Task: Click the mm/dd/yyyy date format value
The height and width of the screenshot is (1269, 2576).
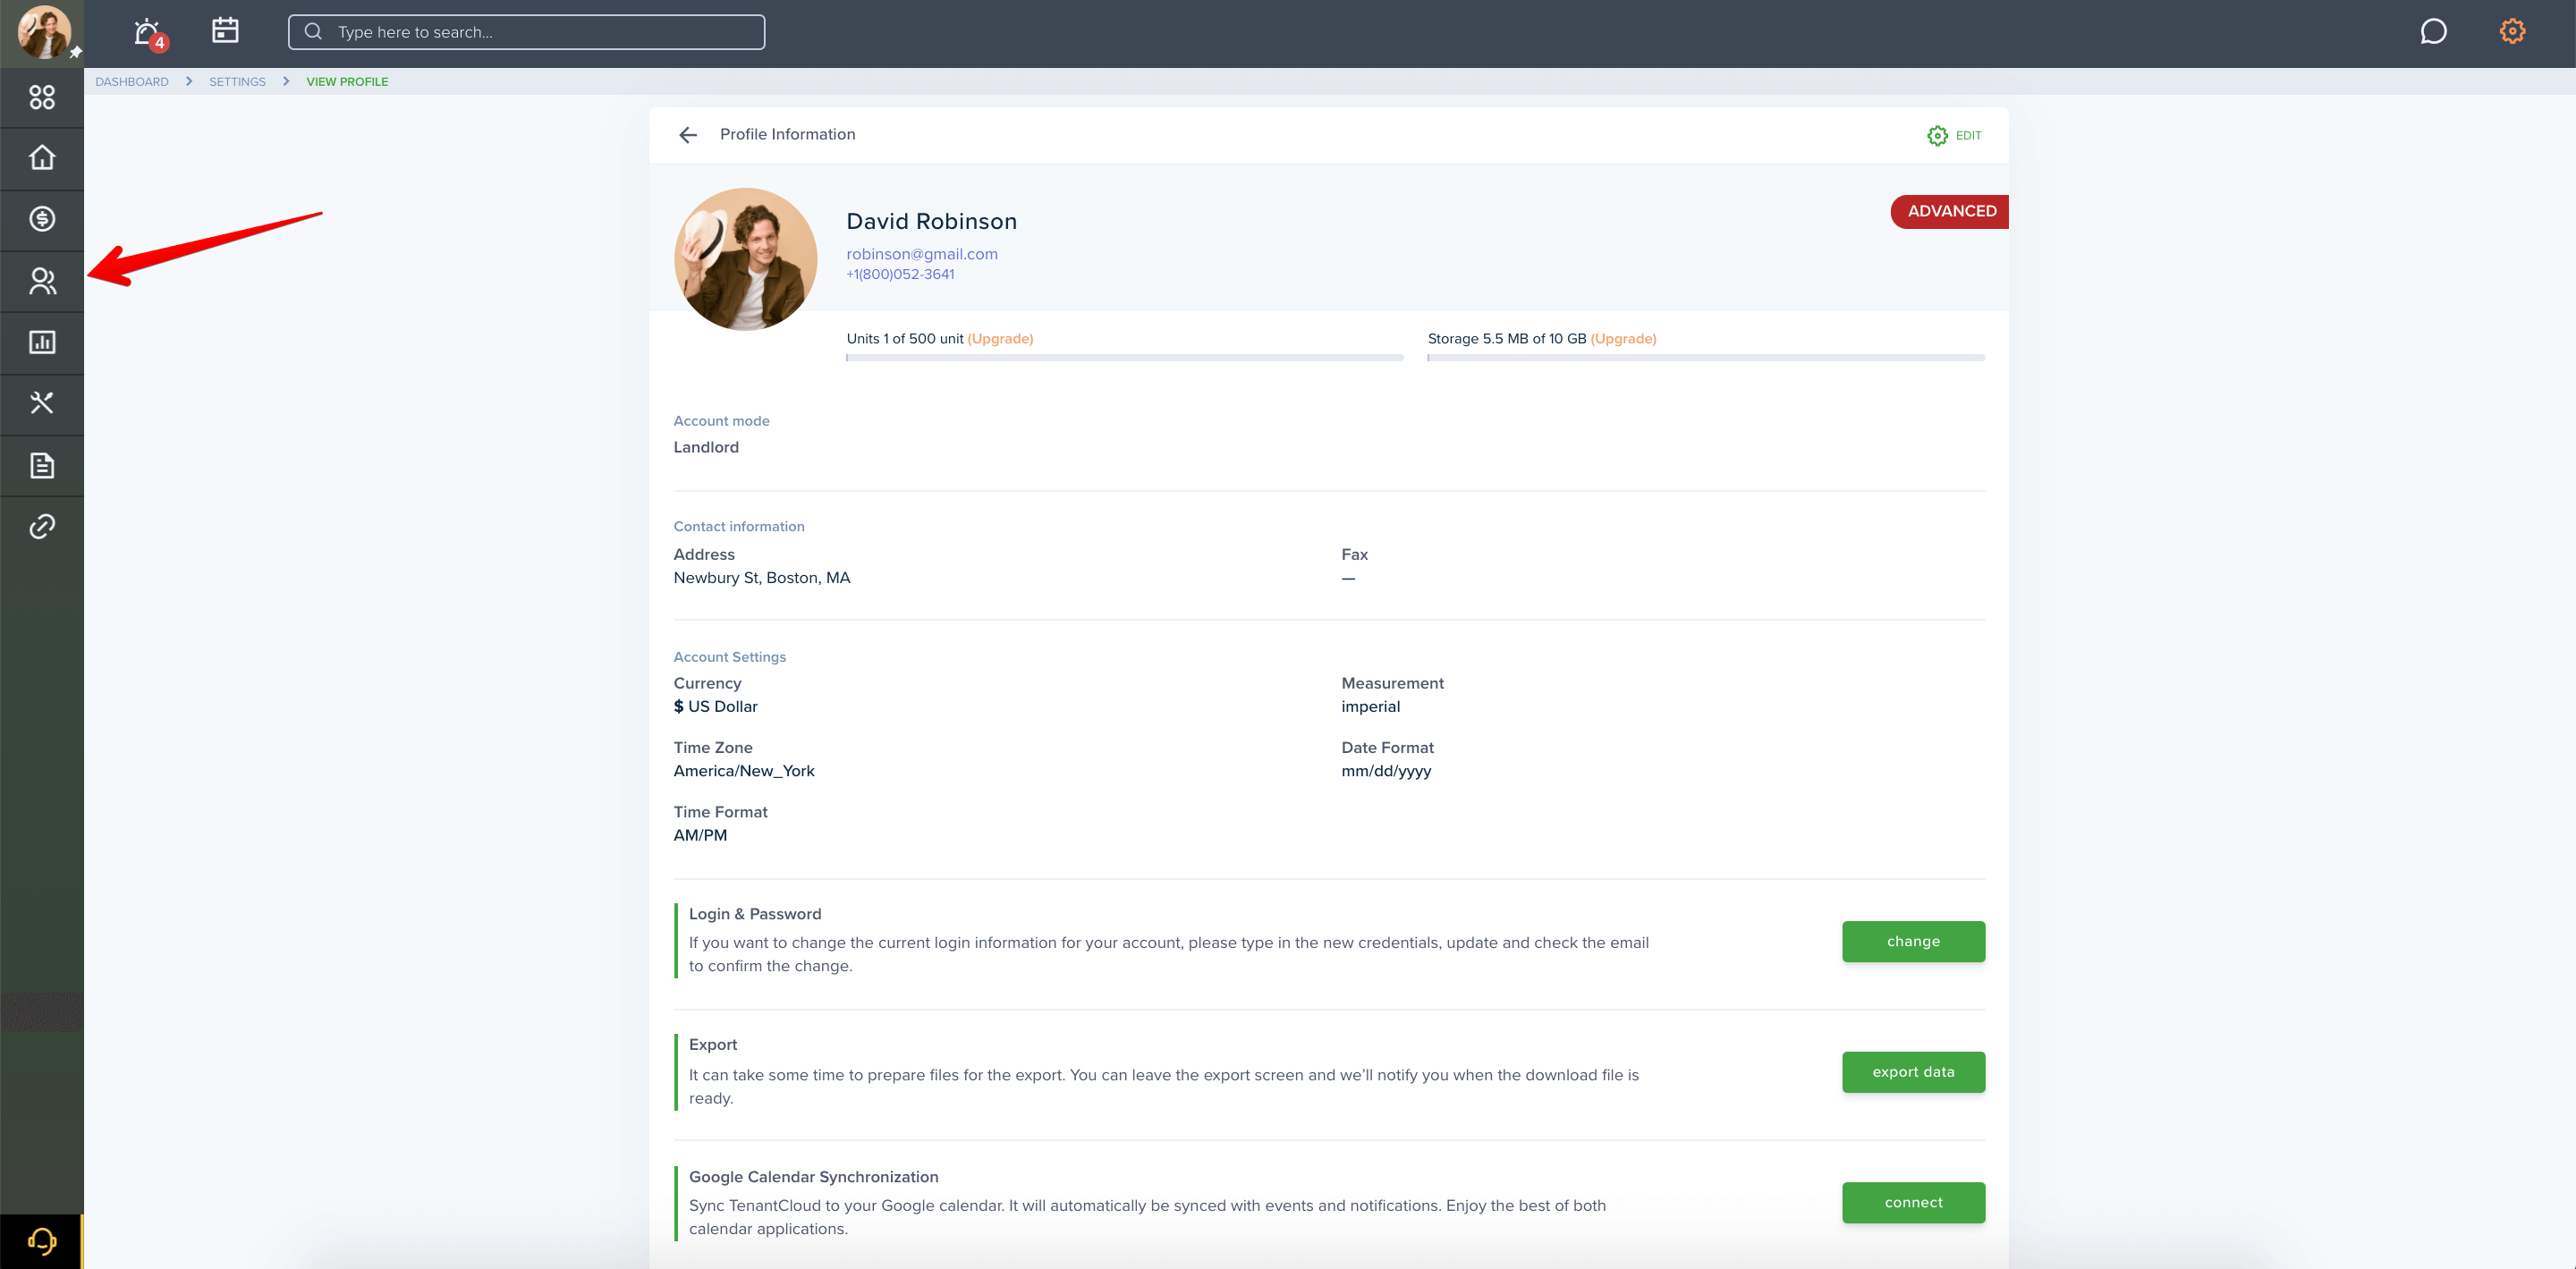Action: click(x=1386, y=771)
